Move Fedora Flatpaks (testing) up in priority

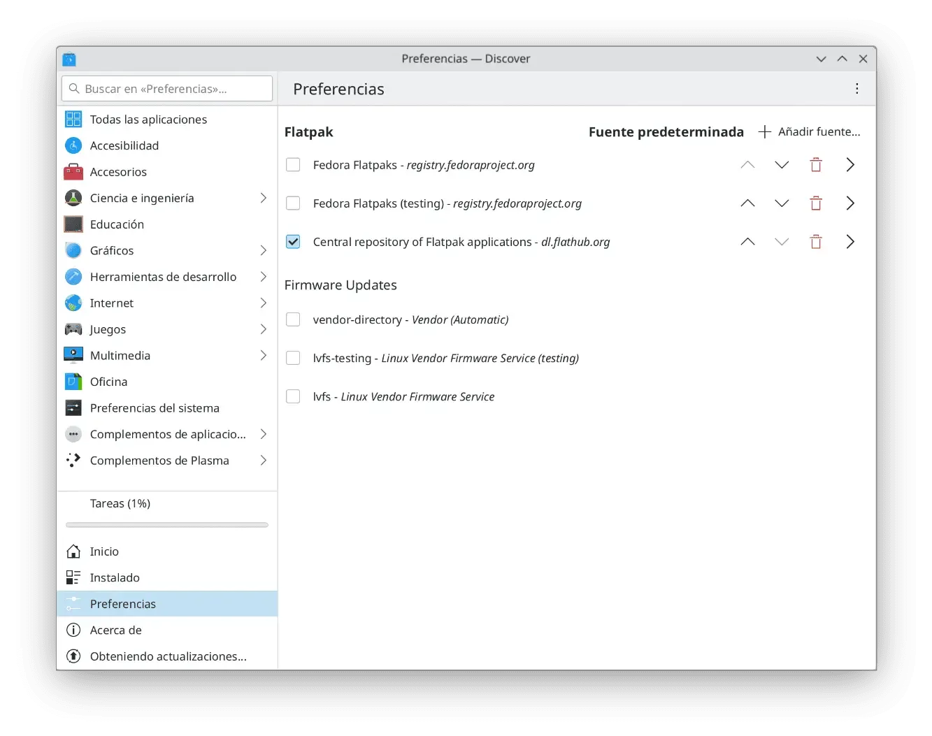click(747, 203)
